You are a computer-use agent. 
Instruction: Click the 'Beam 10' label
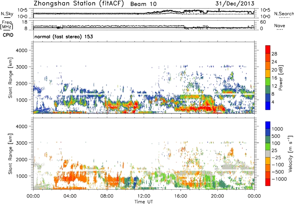pos(143,4)
